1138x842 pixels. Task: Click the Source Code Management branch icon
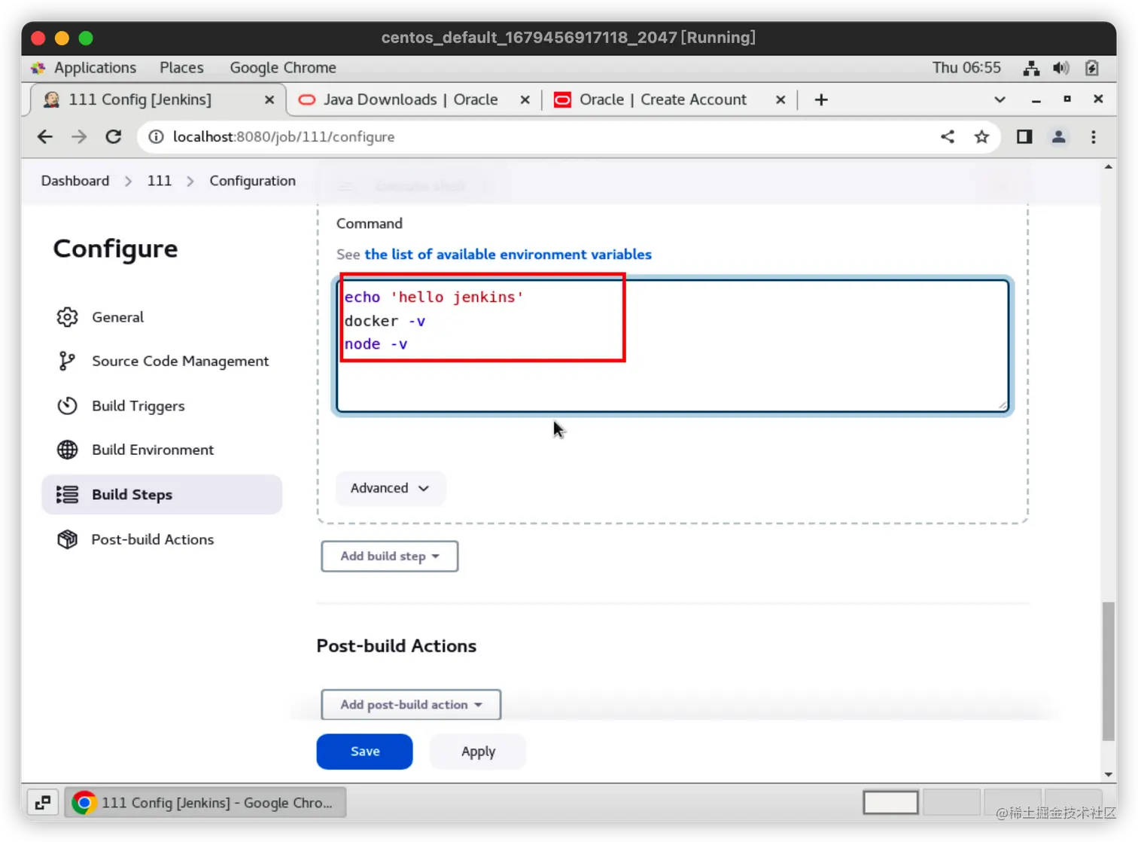(67, 362)
